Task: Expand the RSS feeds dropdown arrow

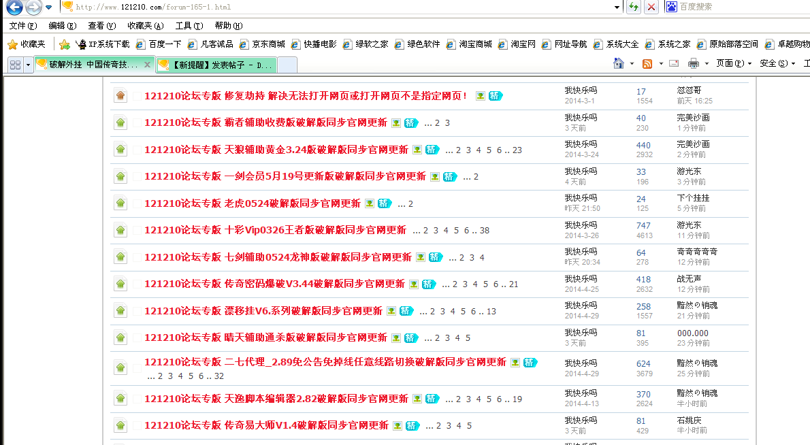Action: click(x=661, y=63)
